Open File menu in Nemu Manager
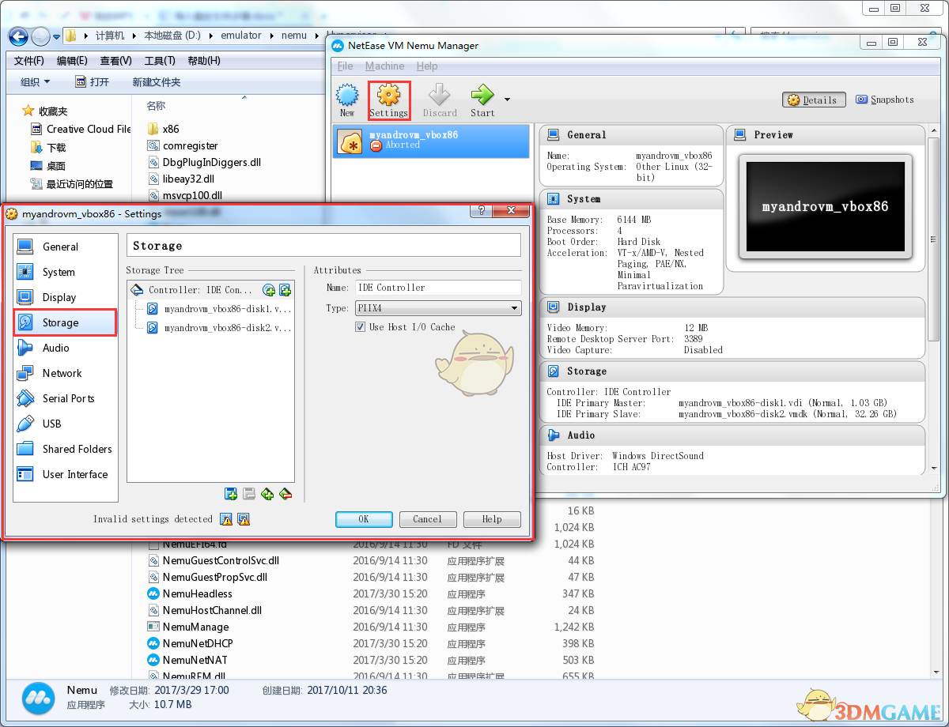Viewport: 949px width, 727px height. coord(345,66)
